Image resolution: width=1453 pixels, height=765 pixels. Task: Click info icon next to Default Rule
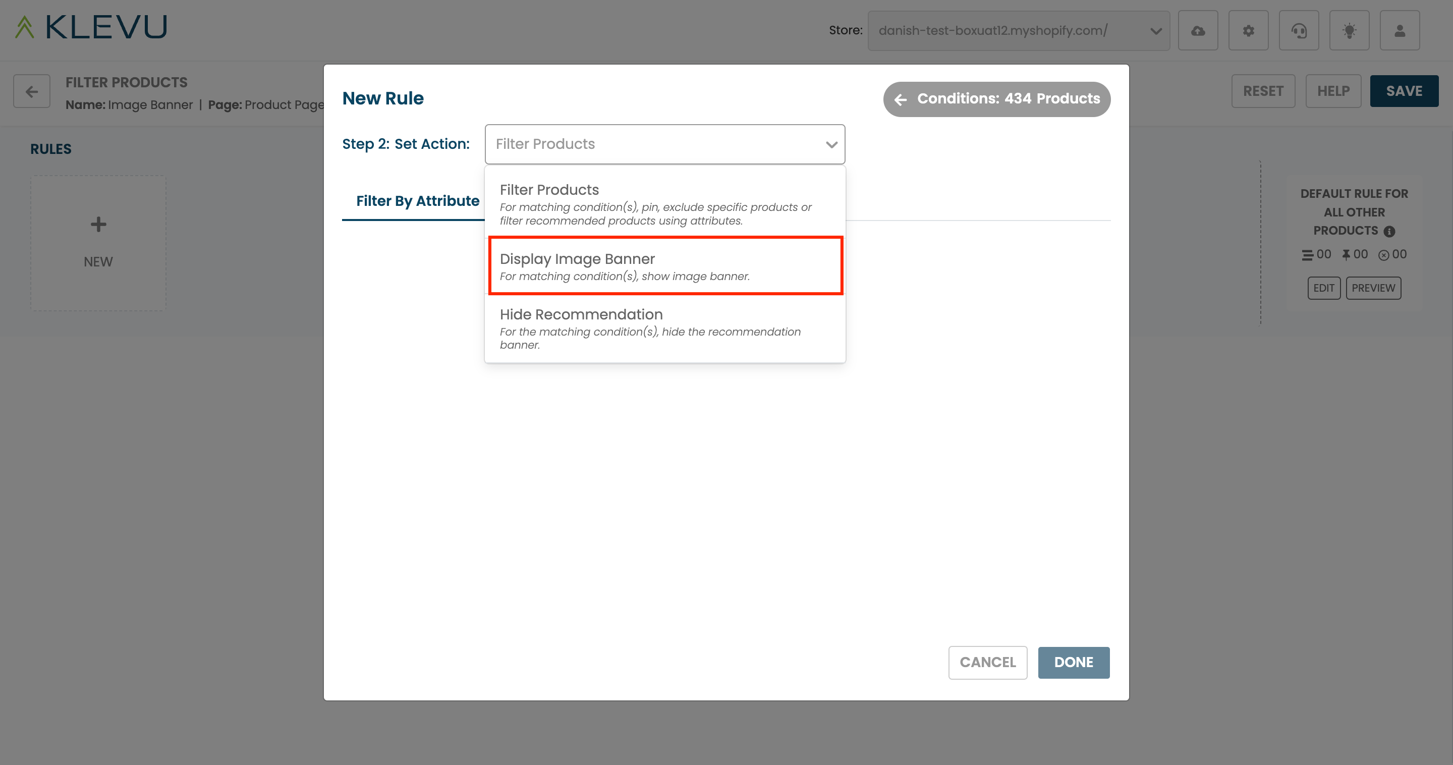[x=1389, y=231]
